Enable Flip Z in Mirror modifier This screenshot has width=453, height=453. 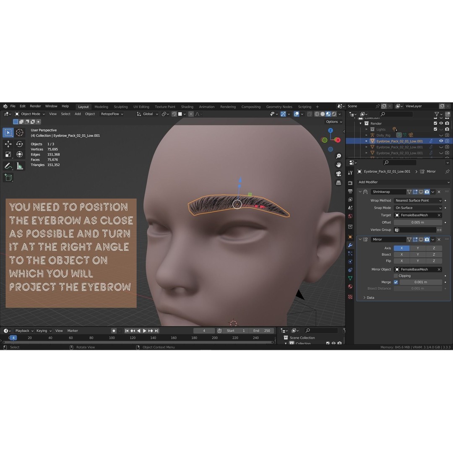pos(434,261)
